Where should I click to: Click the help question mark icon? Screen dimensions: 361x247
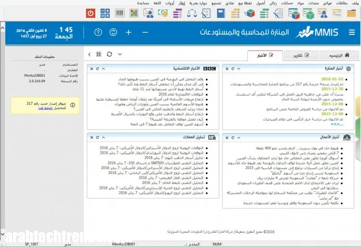click(x=98, y=32)
